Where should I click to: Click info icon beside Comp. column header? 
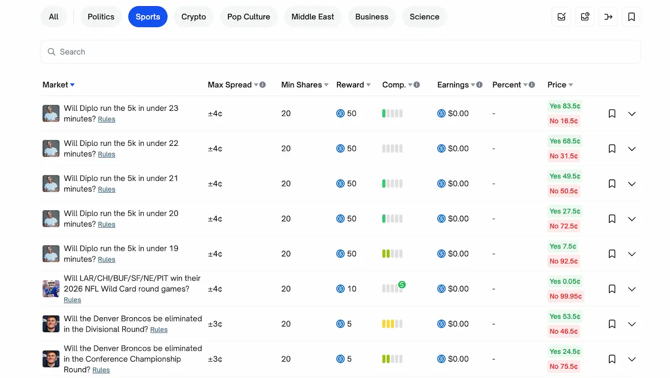[417, 85]
